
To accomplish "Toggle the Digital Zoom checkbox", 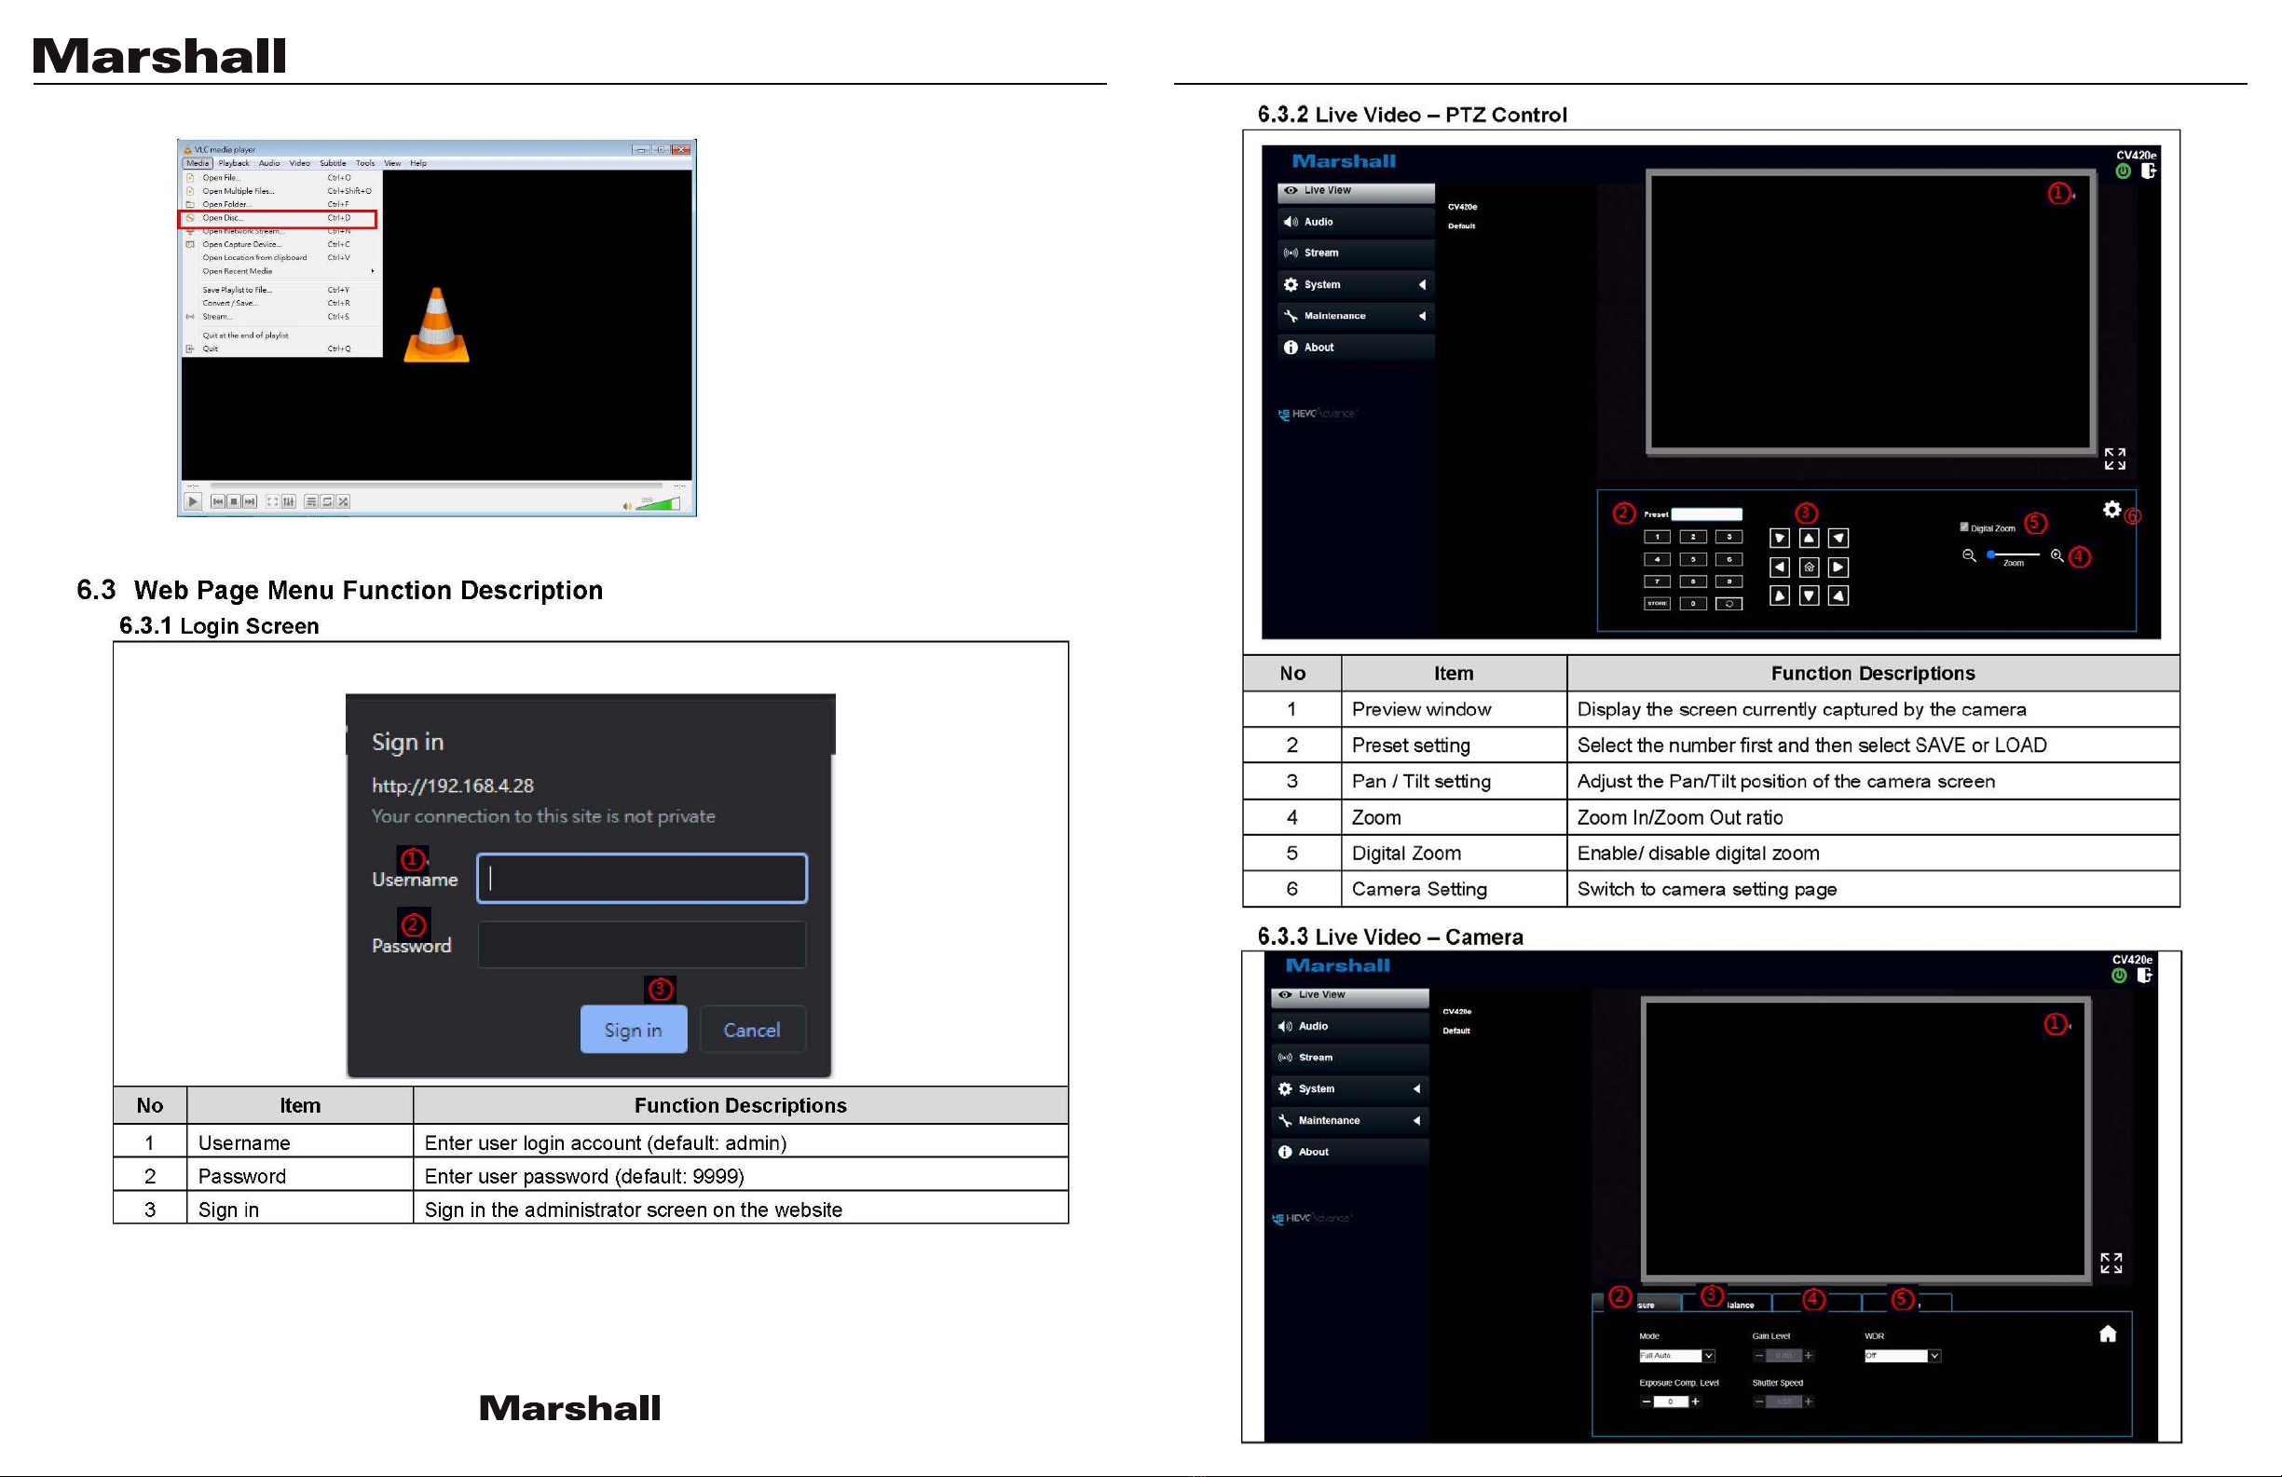I will [x=1963, y=527].
